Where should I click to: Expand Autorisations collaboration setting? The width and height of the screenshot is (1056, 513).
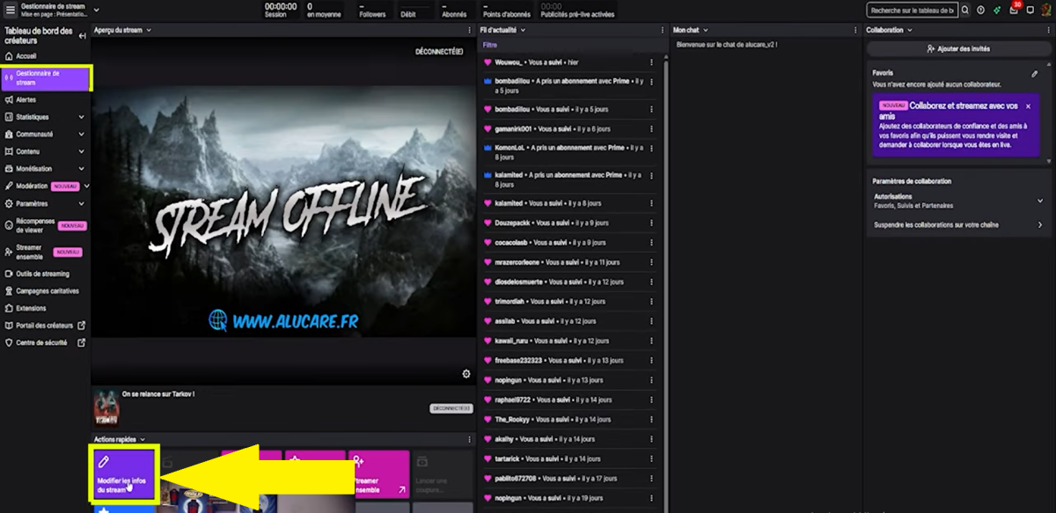958,201
